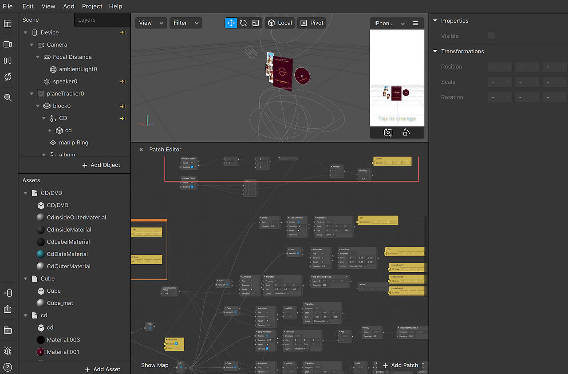568x374 pixels.
Task: Open Test on Device from the left sidebar
Action: coord(8,293)
